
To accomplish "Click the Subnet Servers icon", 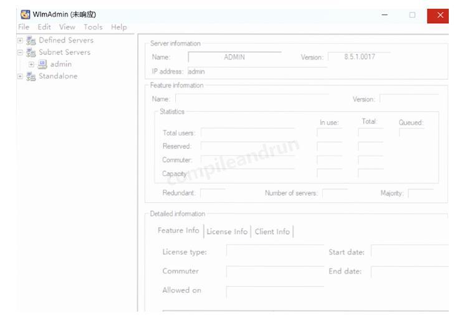I will click(x=31, y=52).
